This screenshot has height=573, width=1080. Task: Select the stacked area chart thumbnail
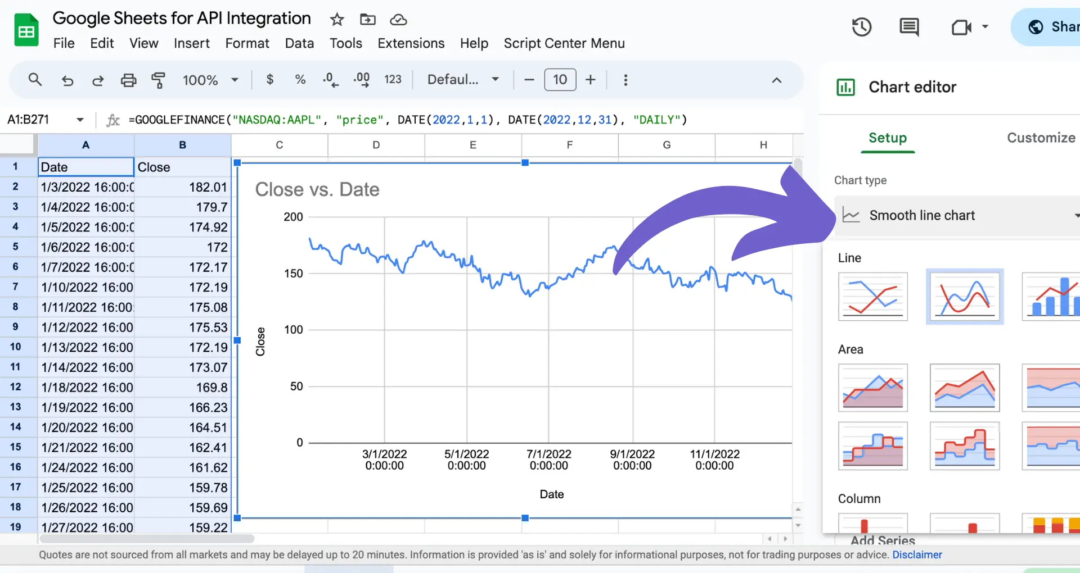[x=965, y=388]
